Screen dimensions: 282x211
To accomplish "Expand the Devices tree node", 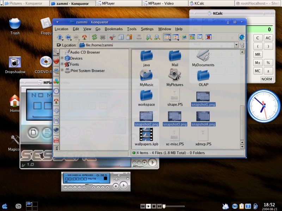I will pos(62,58).
